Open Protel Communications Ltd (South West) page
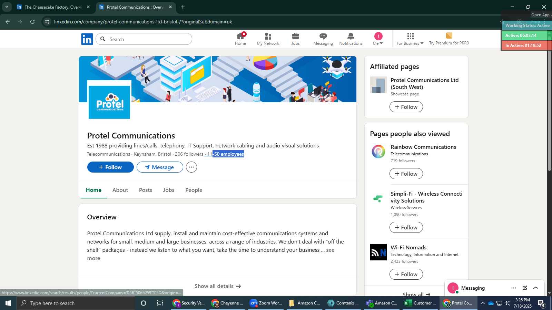Viewport: 552px width, 310px height. coord(424,83)
